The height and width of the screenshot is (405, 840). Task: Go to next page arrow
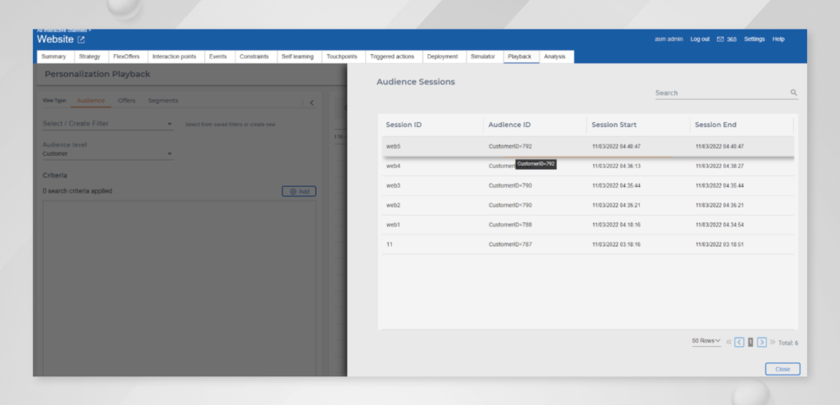pyautogui.click(x=762, y=342)
